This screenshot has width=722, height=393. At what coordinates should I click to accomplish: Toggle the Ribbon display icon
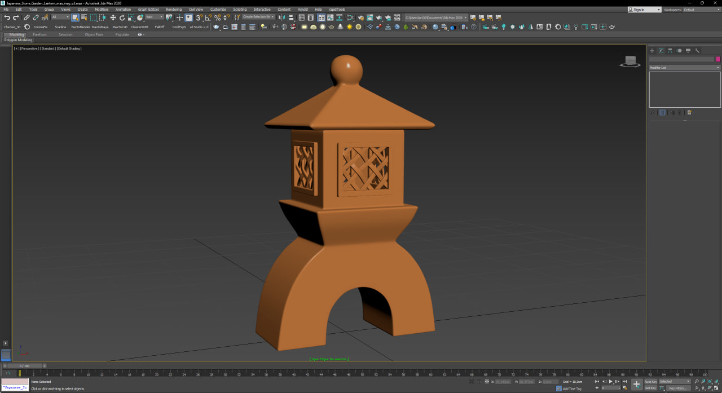click(x=322, y=17)
